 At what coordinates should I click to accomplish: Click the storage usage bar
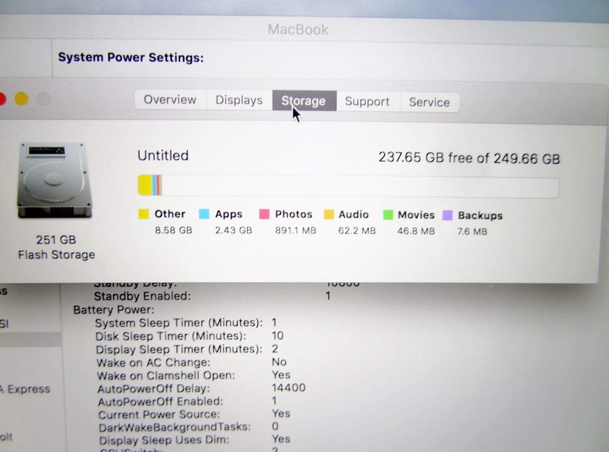348,186
